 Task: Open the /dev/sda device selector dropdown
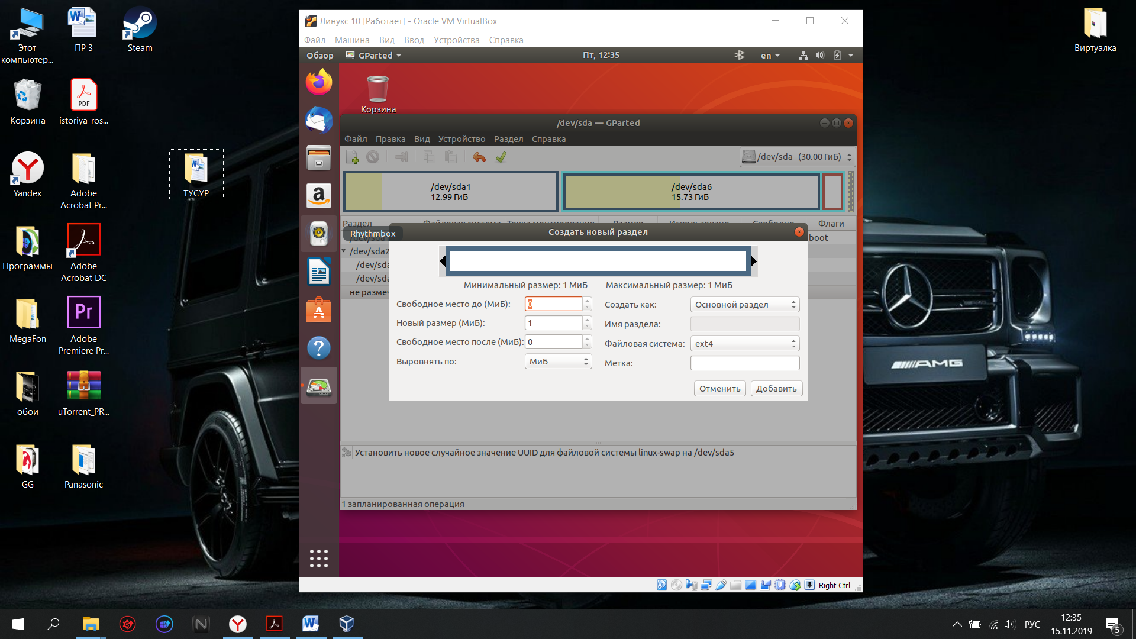tap(798, 157)
